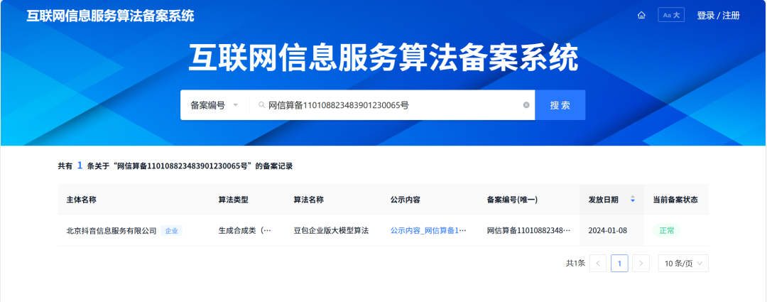This screenshot has height=302, width=767.
Task: Click the 正常 status tag
Action: [x=667, y=230]
